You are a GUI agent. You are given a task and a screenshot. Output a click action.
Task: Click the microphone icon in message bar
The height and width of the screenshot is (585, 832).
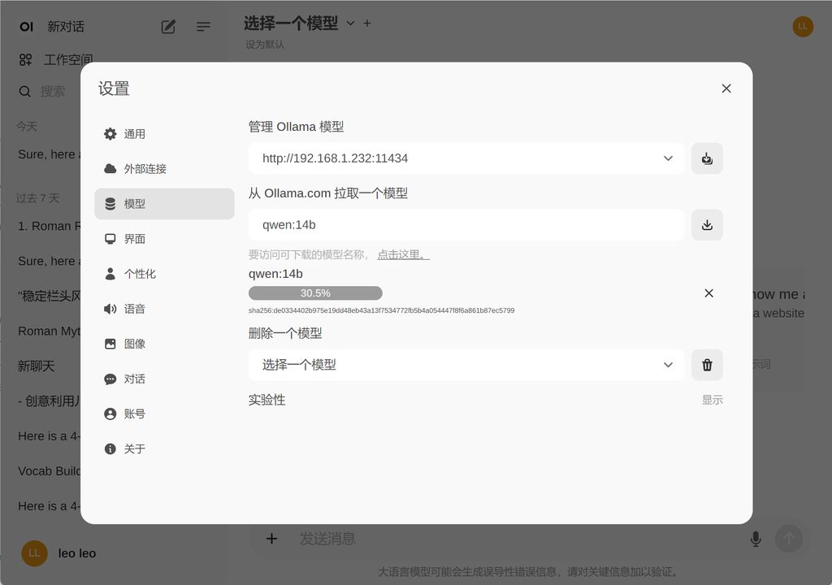coord(756,539)
